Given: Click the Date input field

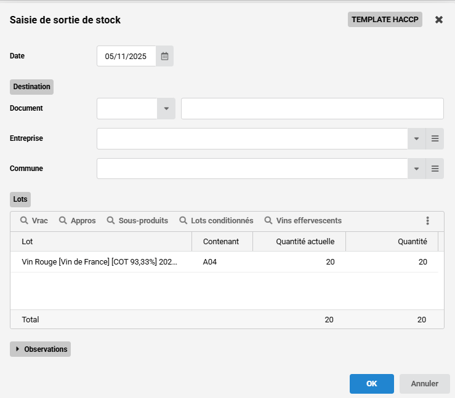Looking at the screenshot, I should (126, 56).
